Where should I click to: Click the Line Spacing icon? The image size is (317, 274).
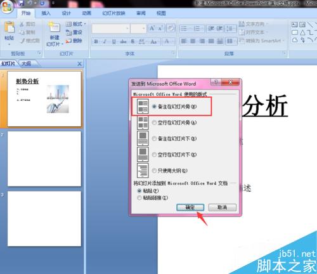click(230, 29)
